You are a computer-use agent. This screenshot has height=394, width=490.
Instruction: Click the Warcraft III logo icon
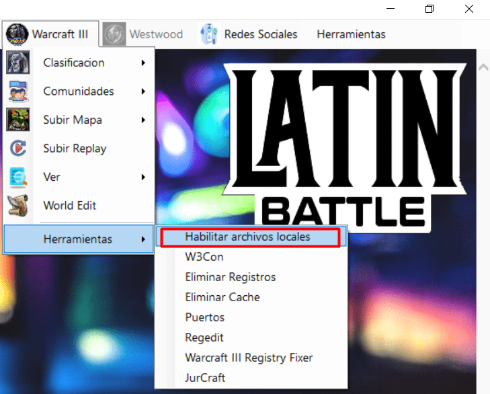click(17, 34)
